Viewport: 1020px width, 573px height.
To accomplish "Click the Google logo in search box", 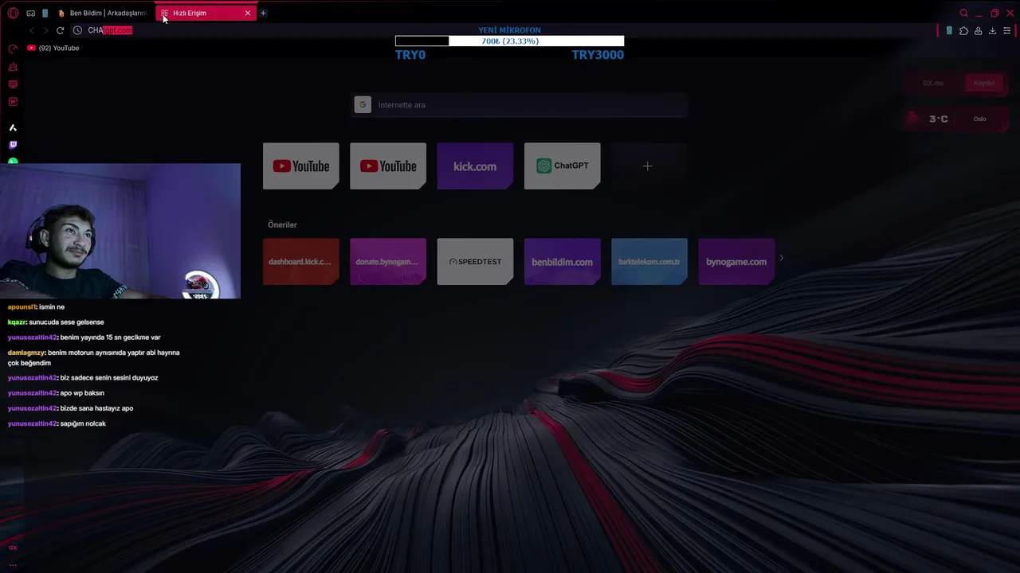I will [363, 105].
